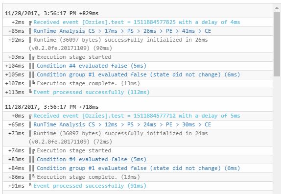The image size is (281, 194).
Task: Click RunTime Analysis line with 17ms CS
Action: (x=138, y=31)
